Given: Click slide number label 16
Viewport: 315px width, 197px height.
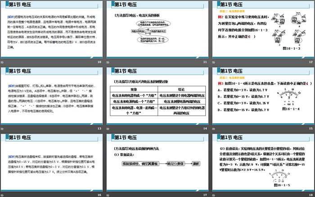Looking at the screenshot, I should 99,195.
